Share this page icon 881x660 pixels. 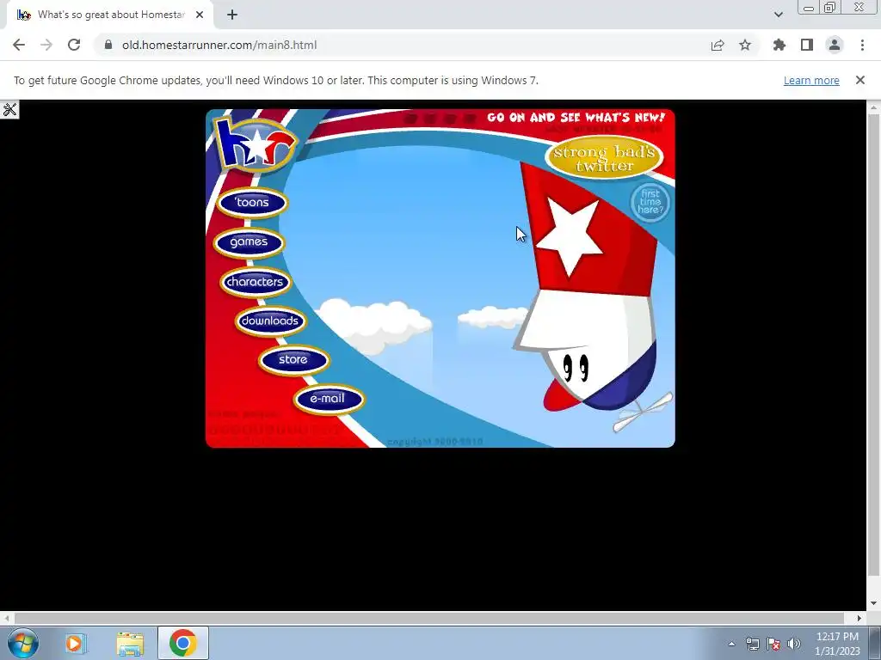[x=718, y=46]
